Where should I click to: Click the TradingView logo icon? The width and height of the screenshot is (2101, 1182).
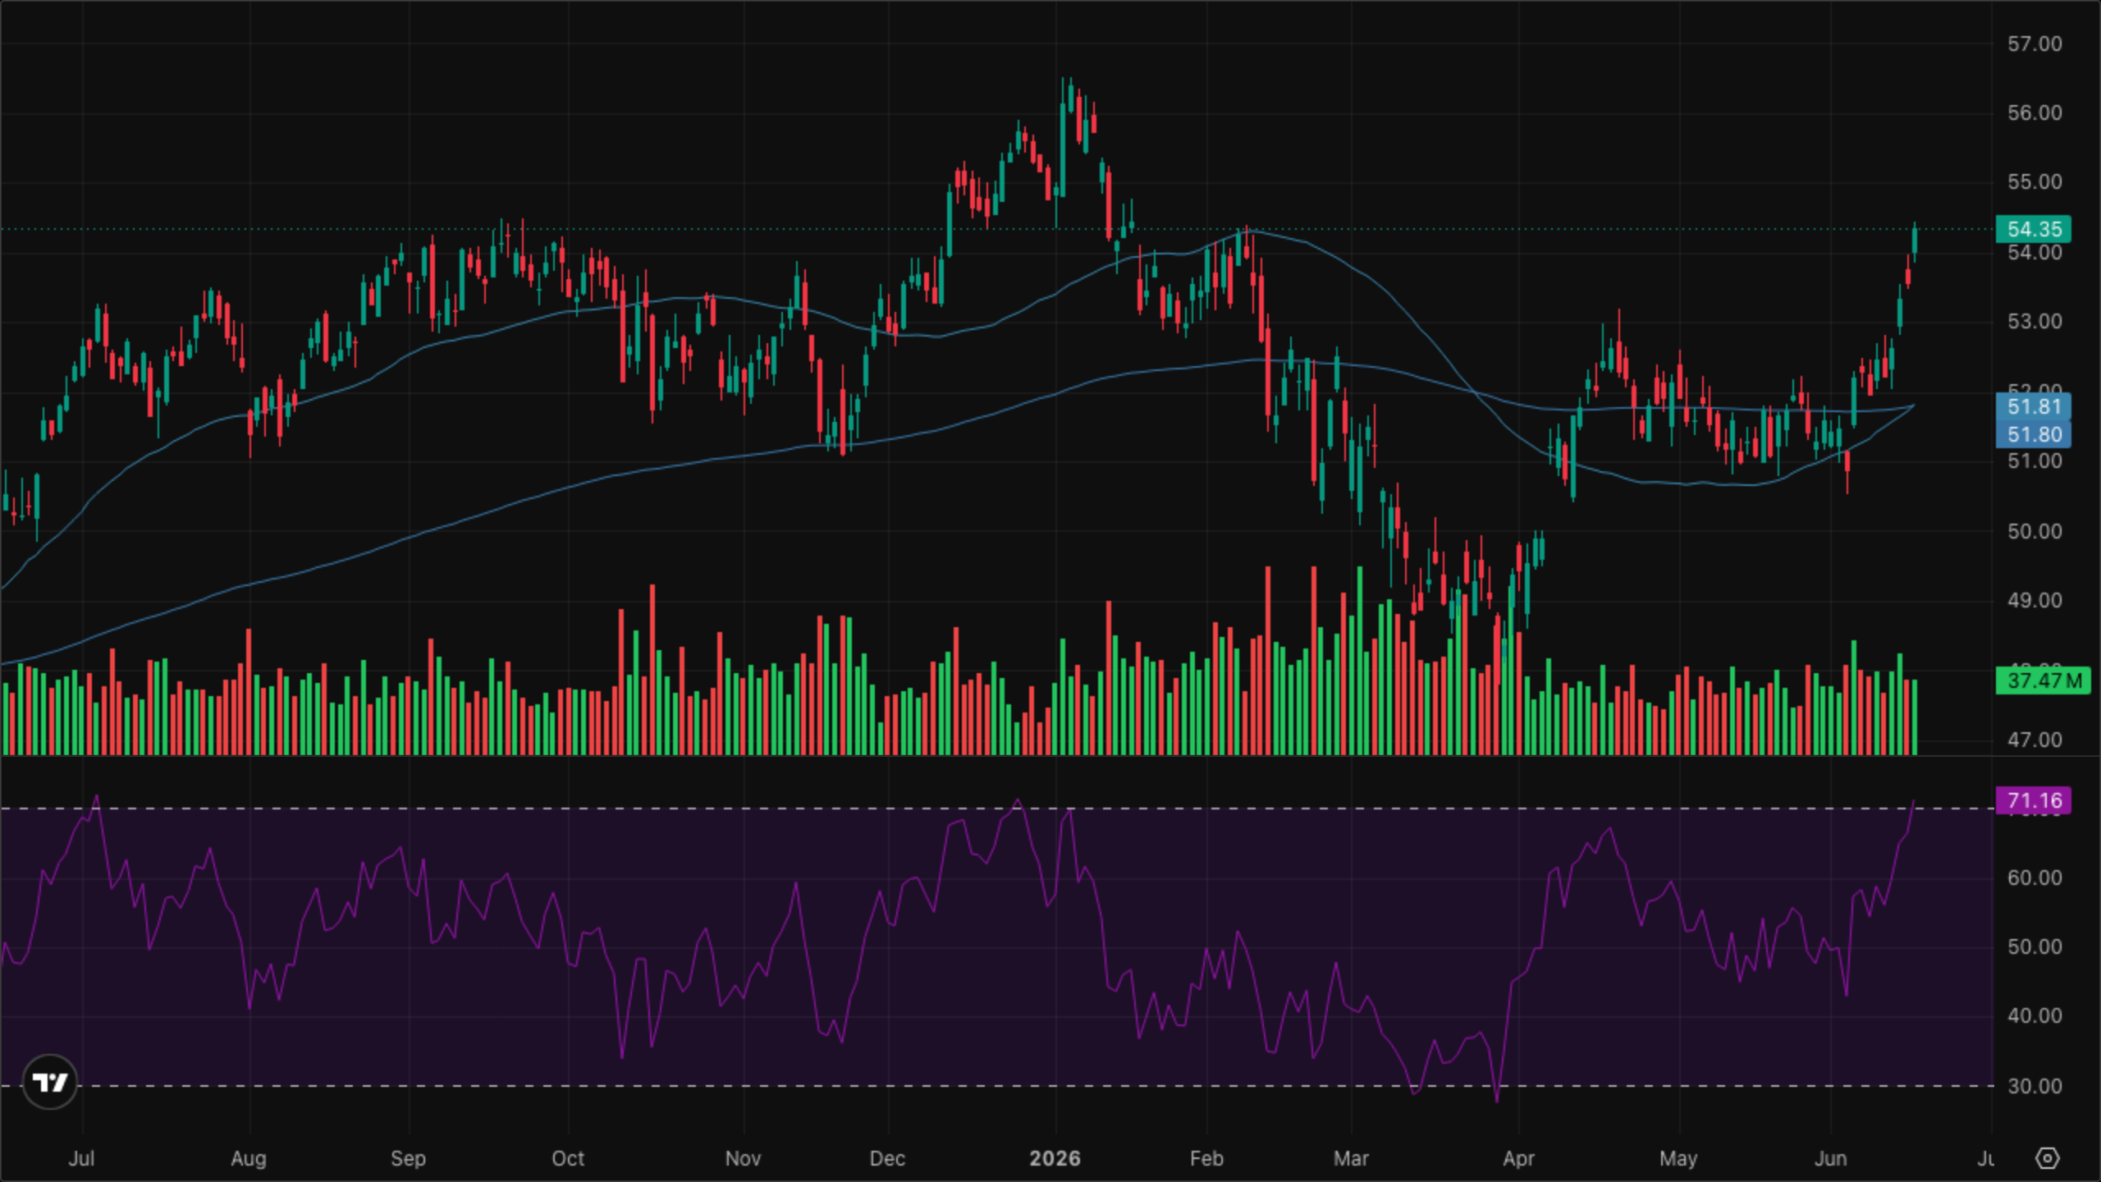[x=49, y=1082]
